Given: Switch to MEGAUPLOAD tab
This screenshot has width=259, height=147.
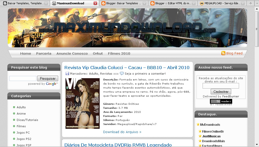Looking at the screenshot, I should click(222, 3).
